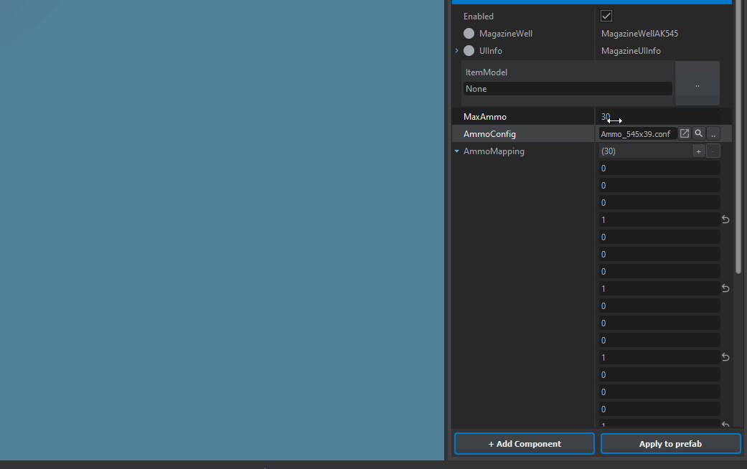747x469 pixels.
Task: Click the circle icon beside UIInfo
Action: [469, 51]
